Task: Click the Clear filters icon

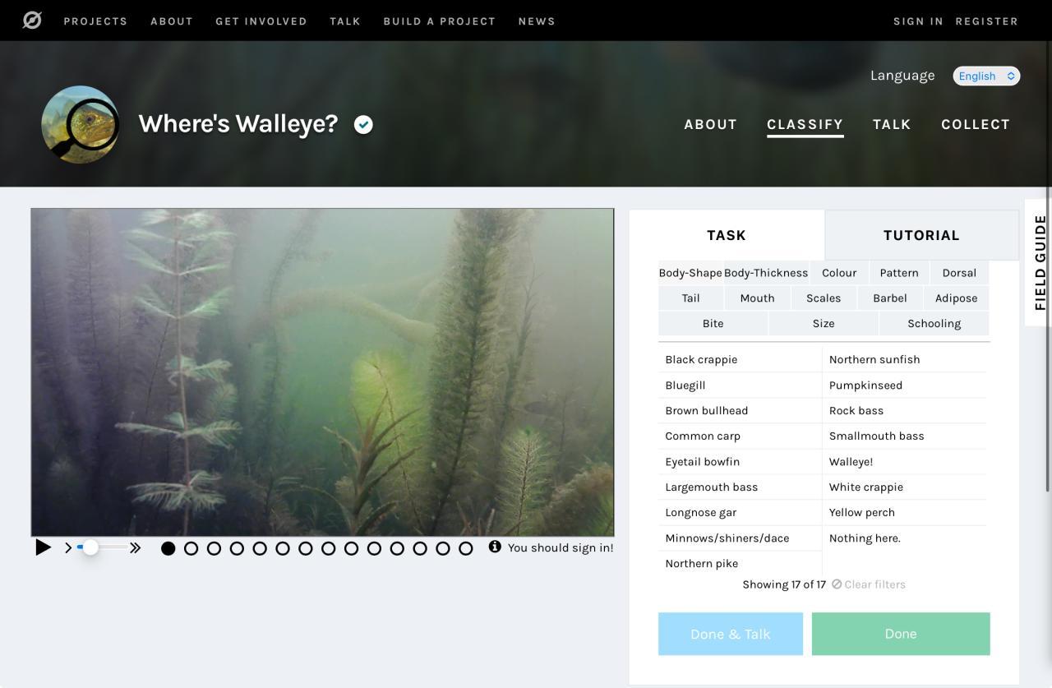Action: coord(837,584)
